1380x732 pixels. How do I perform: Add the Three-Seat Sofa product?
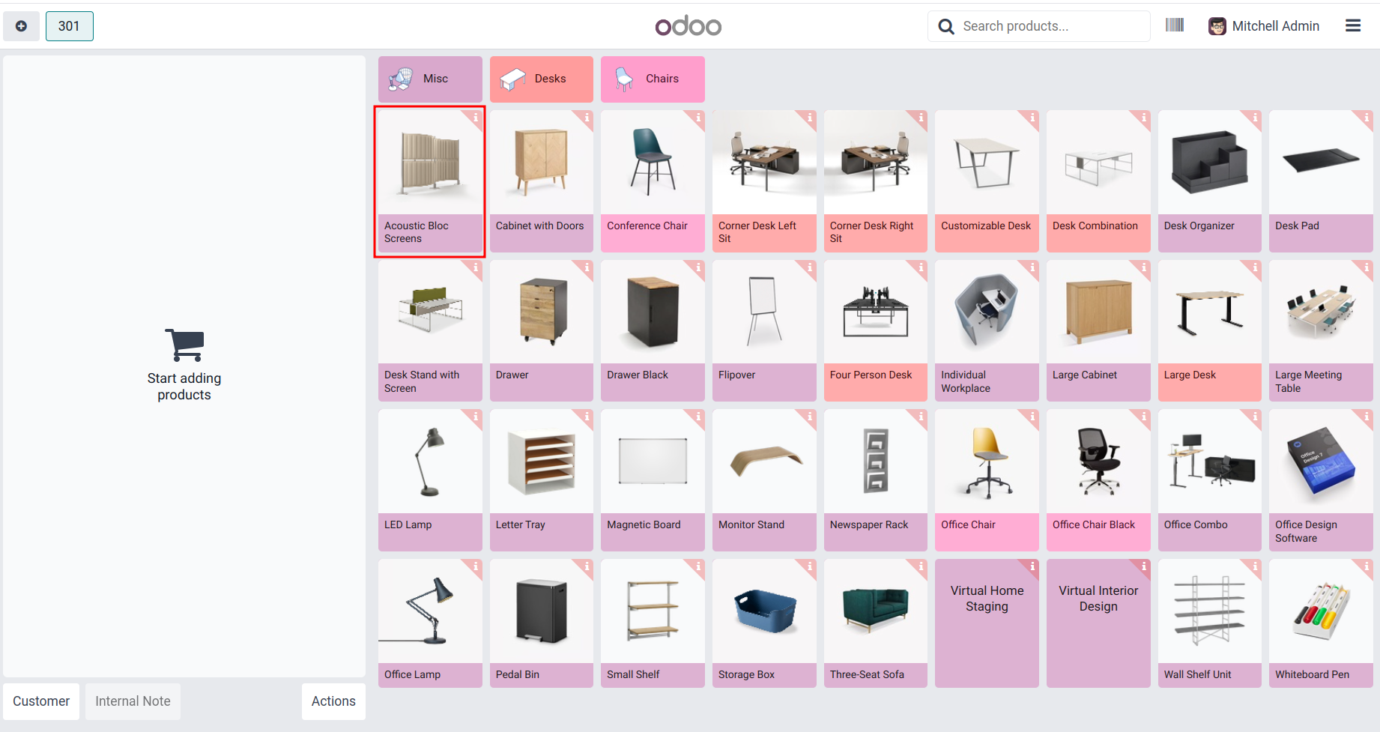tap(876, 623)
